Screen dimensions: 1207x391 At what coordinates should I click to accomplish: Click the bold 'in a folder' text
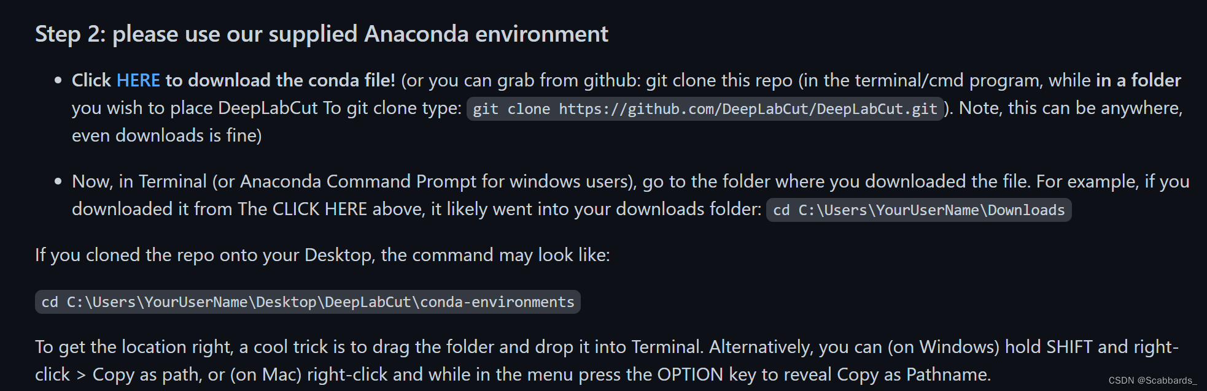pyautogui.click(x=1138, y=80)
